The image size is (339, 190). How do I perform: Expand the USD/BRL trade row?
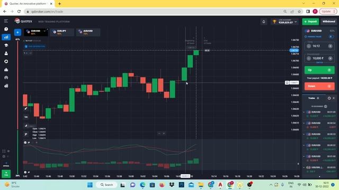[304, 167]
